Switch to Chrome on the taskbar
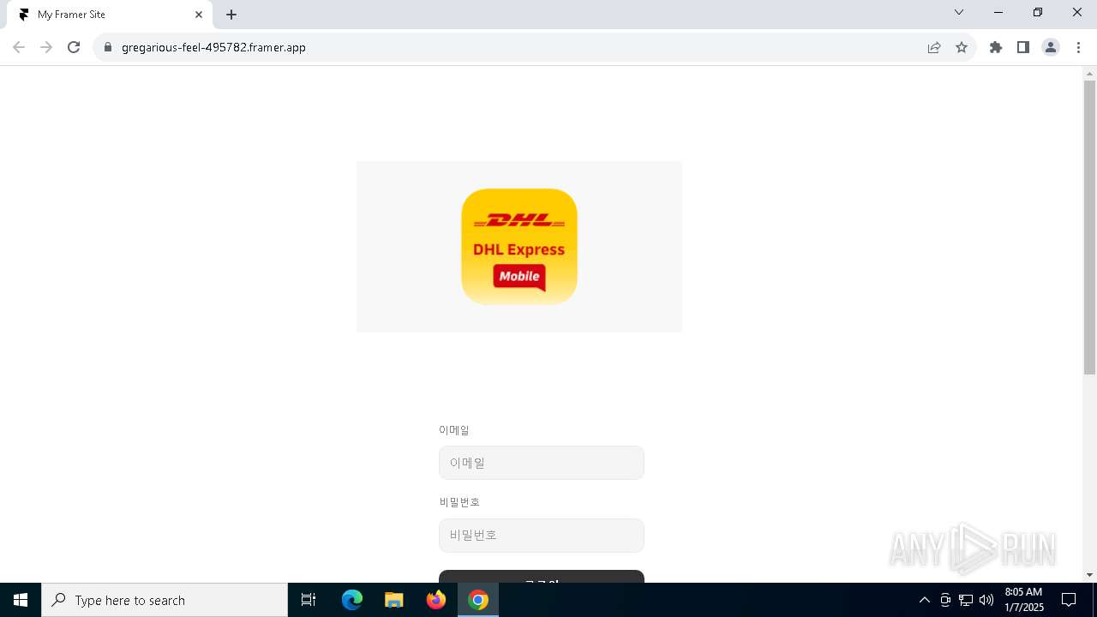1097x617 pixels. [x=478, y=600]
